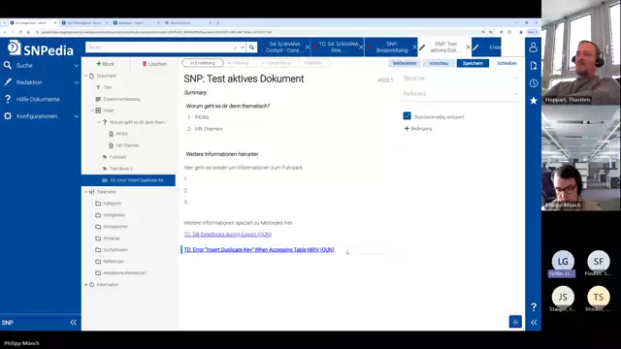
Task: Close the SNP: Test aktives Dok tab
Action: pos(468,48)
